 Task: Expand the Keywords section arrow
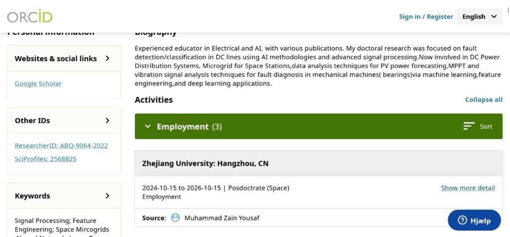coord(108,196)
